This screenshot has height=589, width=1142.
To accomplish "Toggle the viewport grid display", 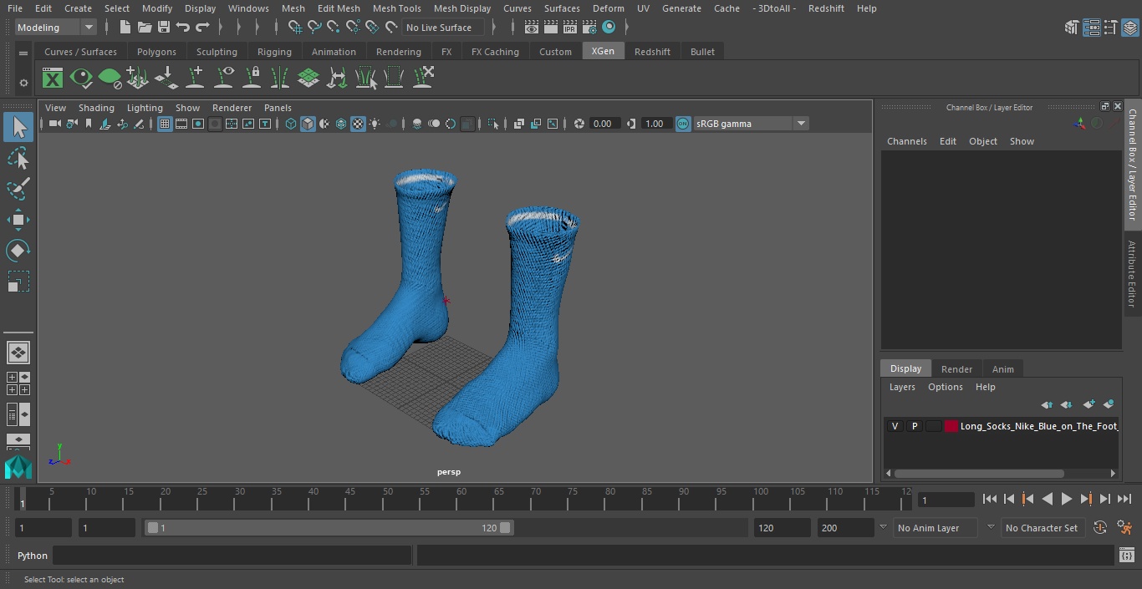I will [165, 124].
